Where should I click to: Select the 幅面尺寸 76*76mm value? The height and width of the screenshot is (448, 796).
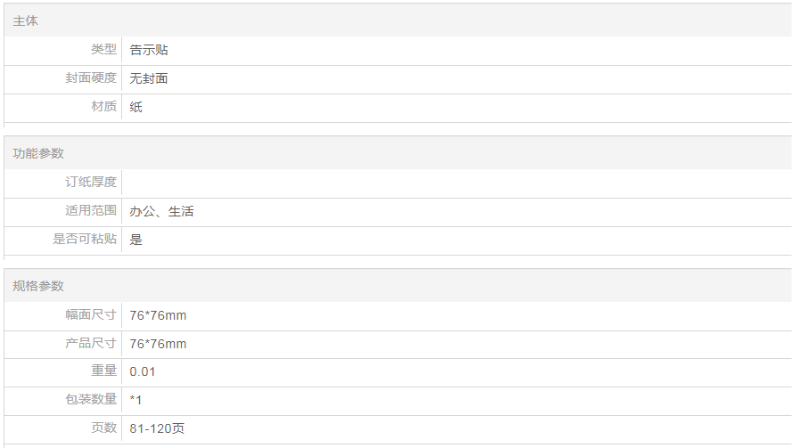158,315
